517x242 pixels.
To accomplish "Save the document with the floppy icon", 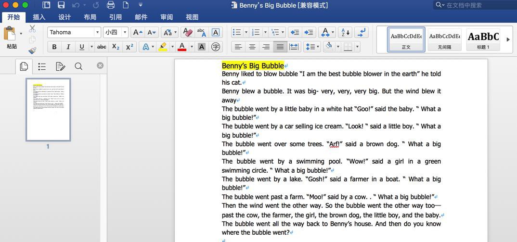I will click(61, 5).
